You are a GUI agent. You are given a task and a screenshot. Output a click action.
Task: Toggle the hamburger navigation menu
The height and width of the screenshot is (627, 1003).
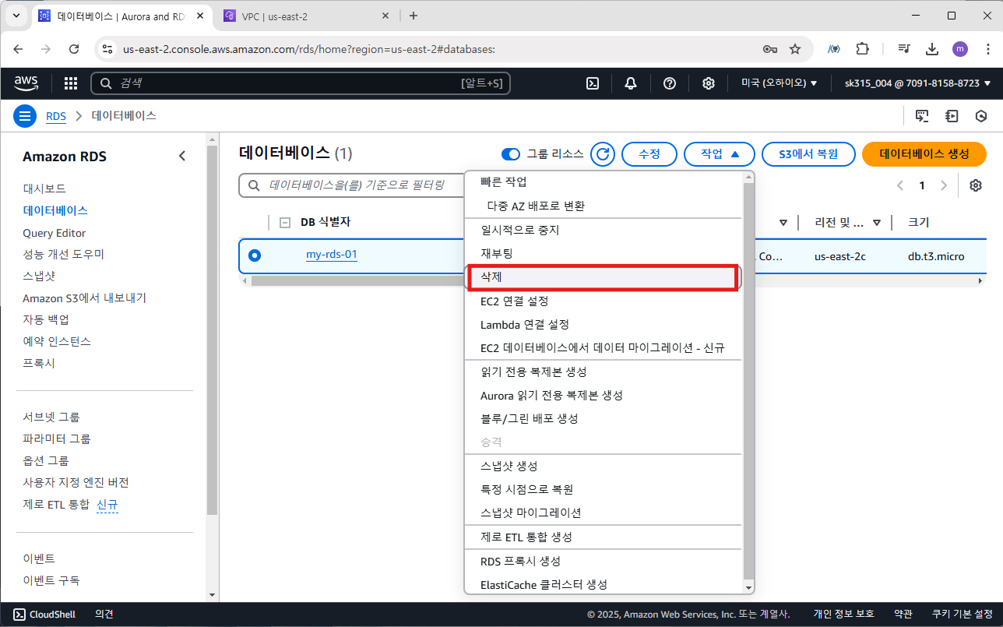26,116
